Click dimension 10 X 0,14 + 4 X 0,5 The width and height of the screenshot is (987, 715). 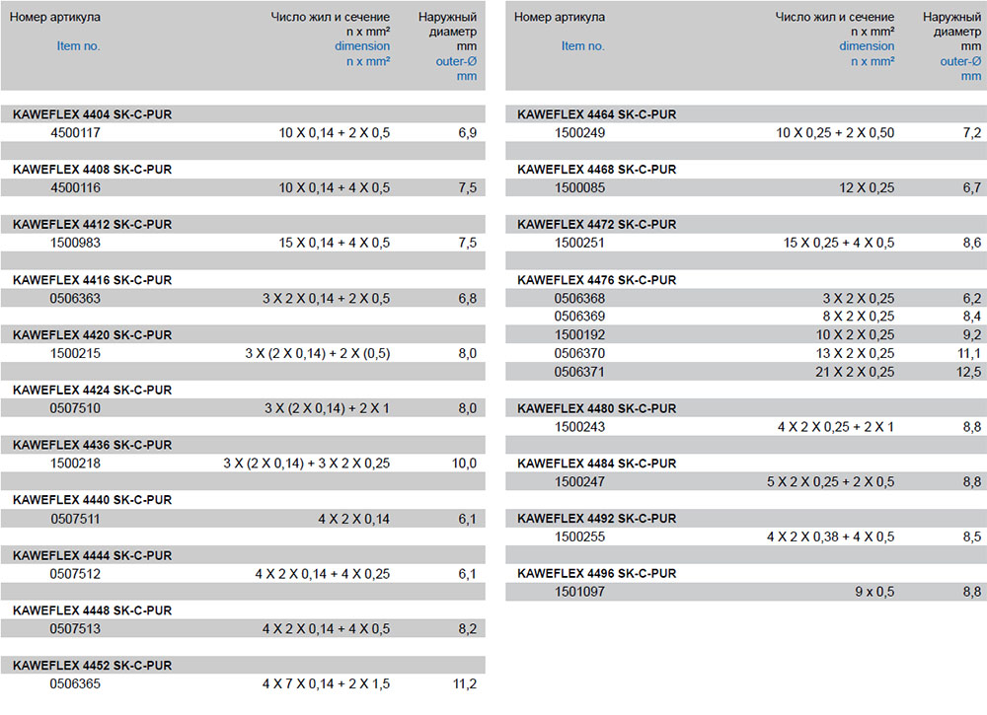point(335,187)
